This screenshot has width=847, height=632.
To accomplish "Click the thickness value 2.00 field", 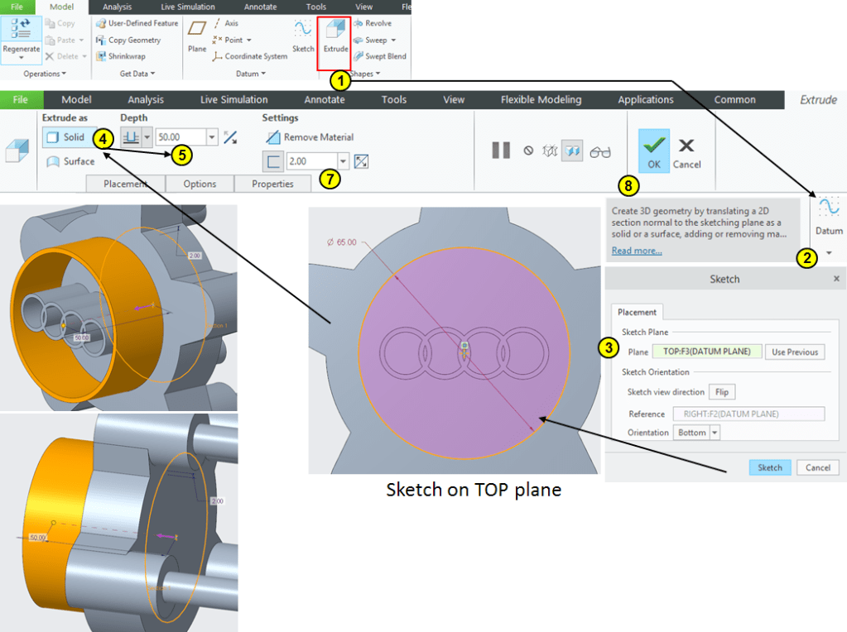I will point(310,160).
